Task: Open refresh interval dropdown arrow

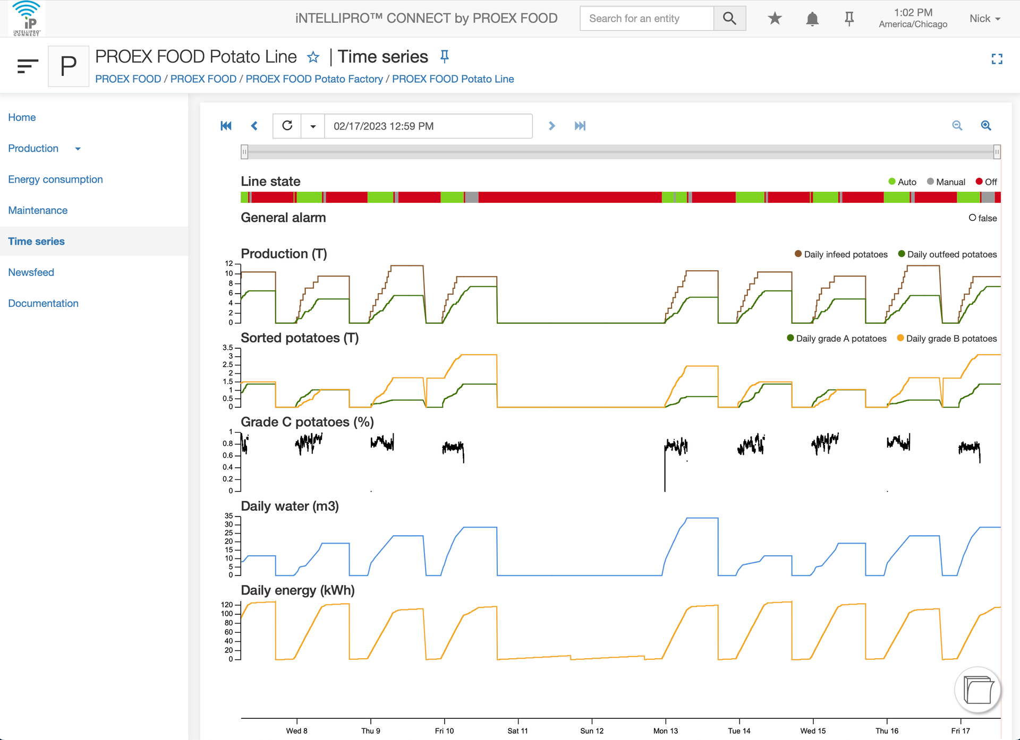Action: (313, 126)
